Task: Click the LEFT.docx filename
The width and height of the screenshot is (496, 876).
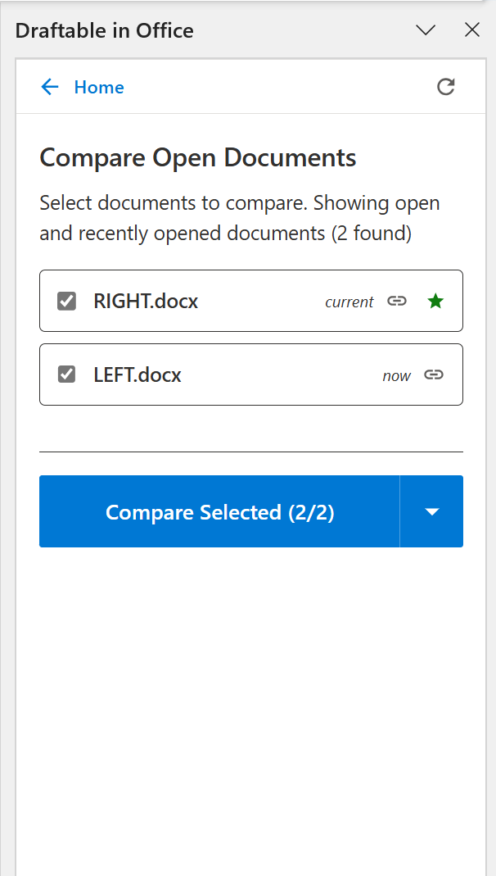Action: (139, 374)
